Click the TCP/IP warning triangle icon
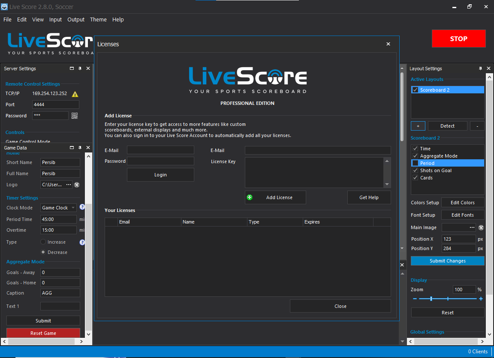 (75, 94)
